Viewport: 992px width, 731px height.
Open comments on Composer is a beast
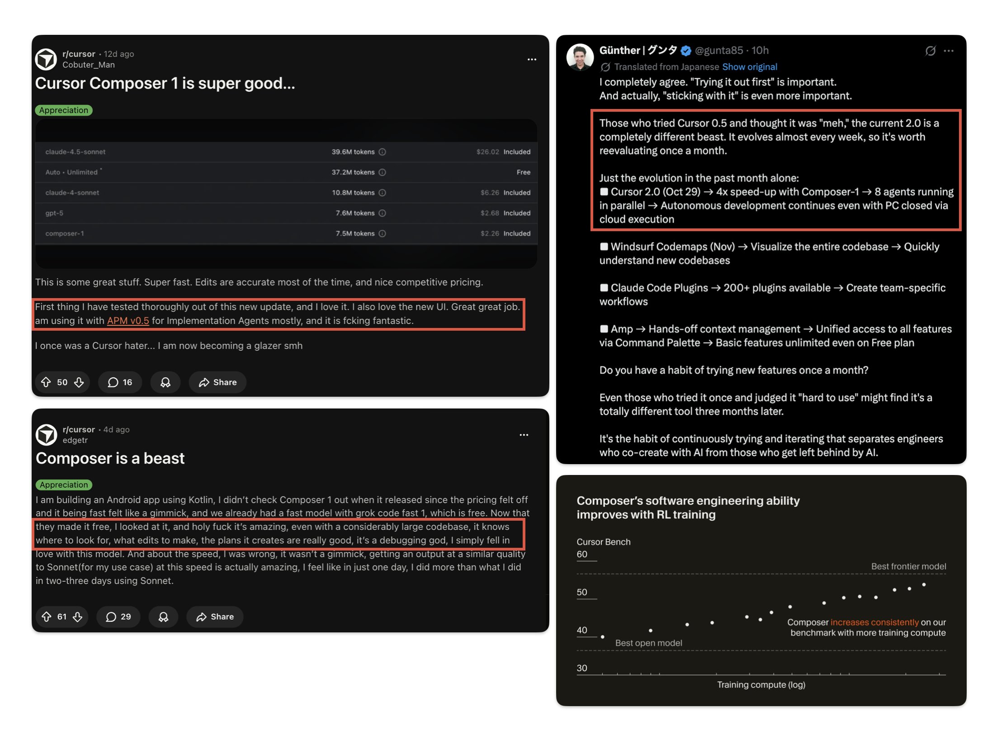118,617
